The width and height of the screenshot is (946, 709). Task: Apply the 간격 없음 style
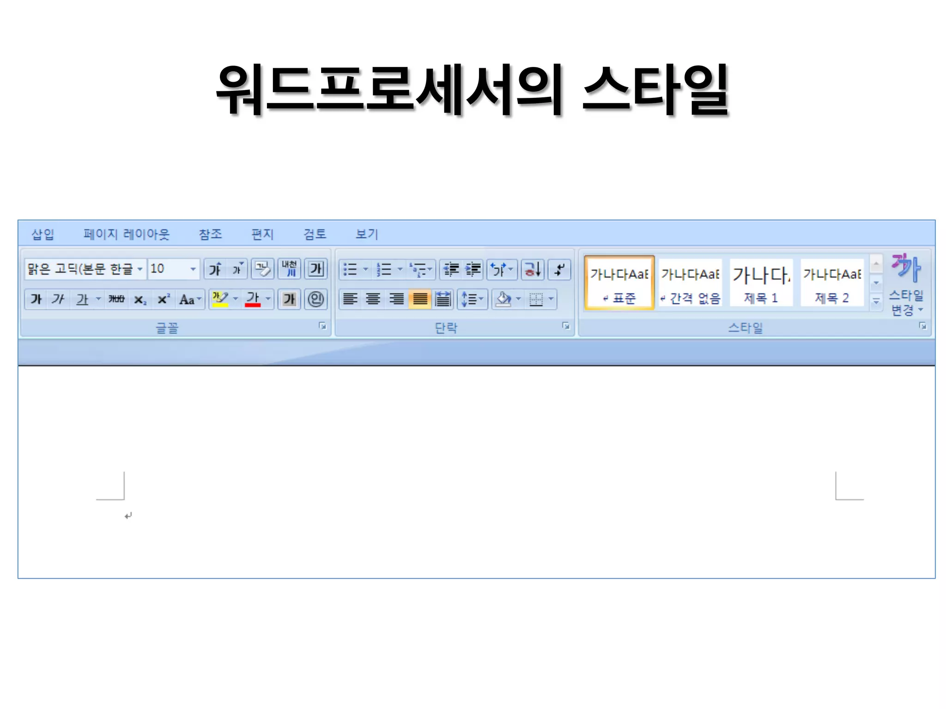690,282
